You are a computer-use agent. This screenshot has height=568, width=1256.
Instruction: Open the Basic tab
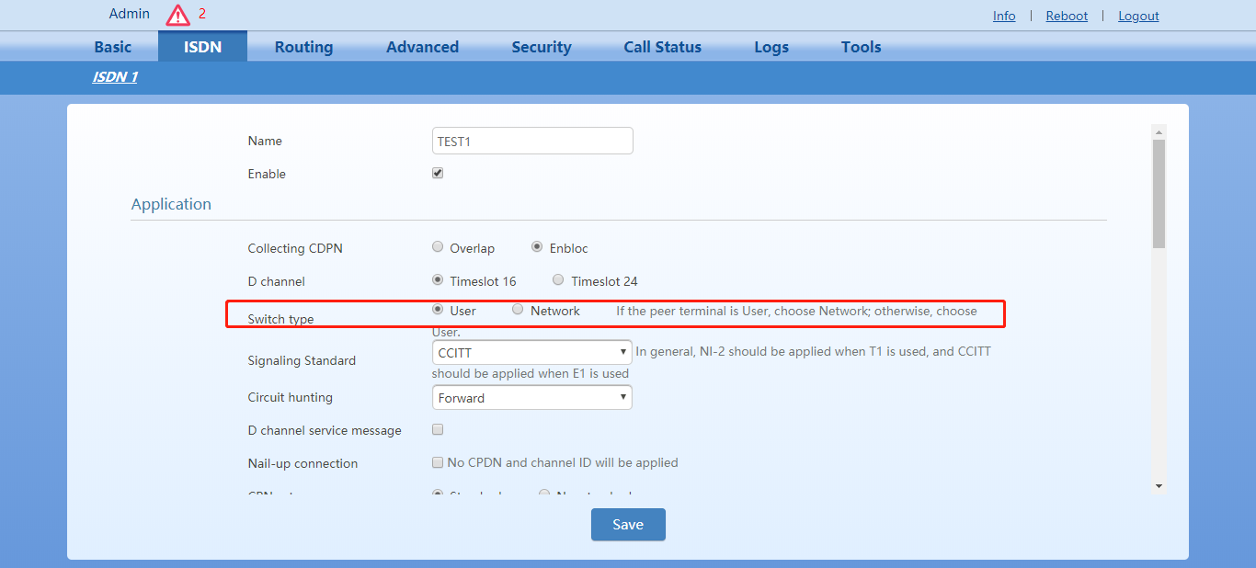click(x=113, y=47)
